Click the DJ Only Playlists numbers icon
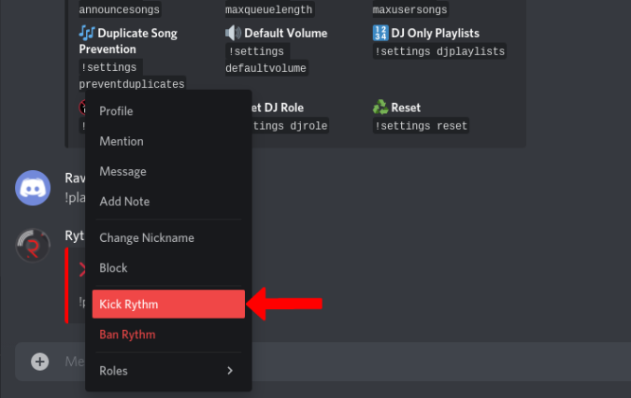This screenshot has width=631, height=398. click(380, 33)
